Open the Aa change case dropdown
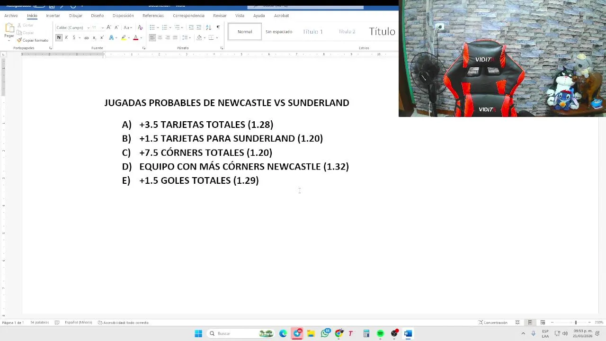The width and height of the screenshot is (606, 341). [128, 27]
